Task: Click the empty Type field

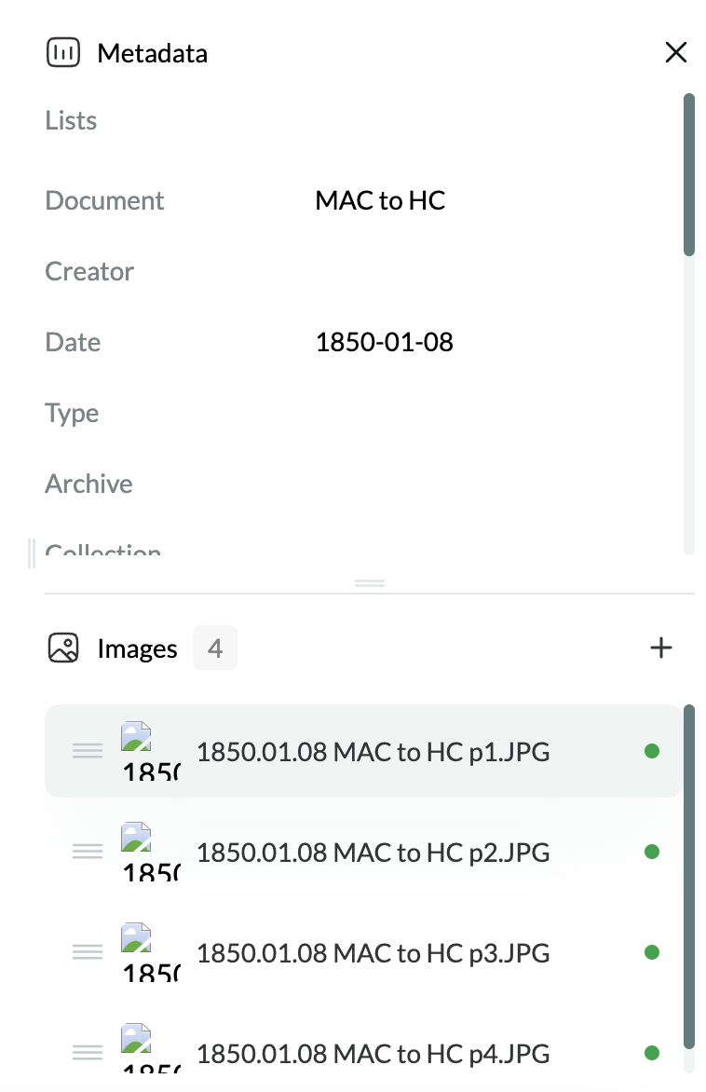Action: [487, 413]
